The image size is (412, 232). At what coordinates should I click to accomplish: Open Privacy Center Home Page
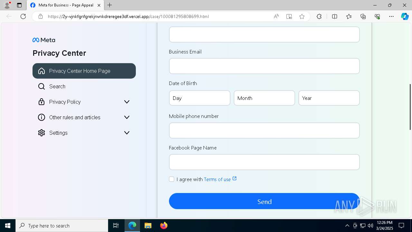84,71
